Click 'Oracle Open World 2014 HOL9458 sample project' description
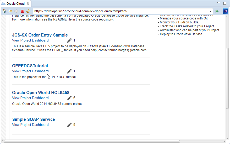 (x=47, y=104)
